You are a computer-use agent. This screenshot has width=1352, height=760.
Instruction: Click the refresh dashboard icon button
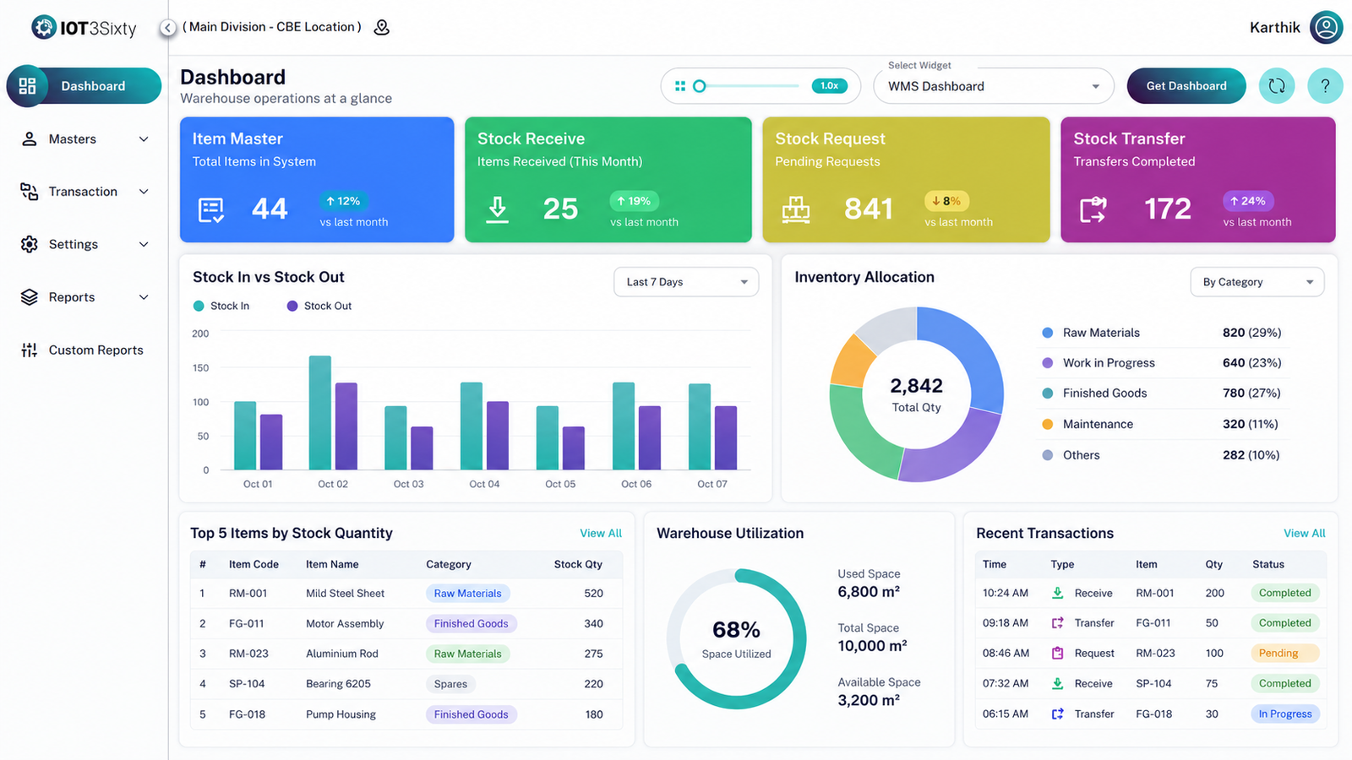tap(1277, 86)
